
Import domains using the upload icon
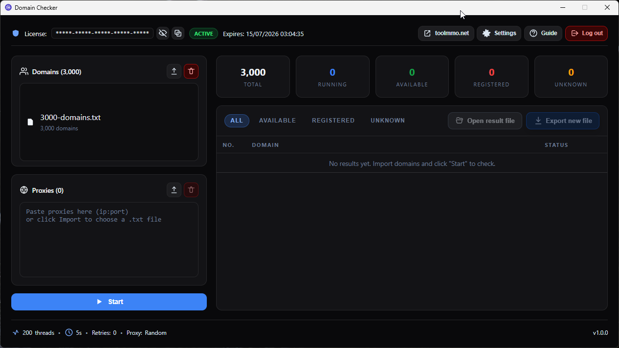[x=174, y=71]
